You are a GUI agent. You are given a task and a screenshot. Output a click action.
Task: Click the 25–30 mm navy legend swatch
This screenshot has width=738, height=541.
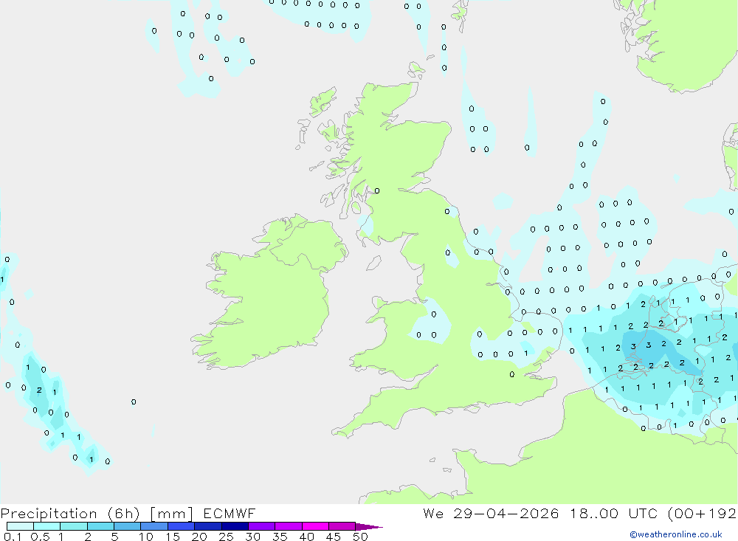(x=235, y=526)
